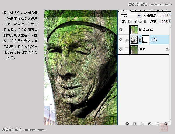Click the lock transparent pixels icon
The height and width of the screenshot is (134, 175).
[x=130, y=21]
